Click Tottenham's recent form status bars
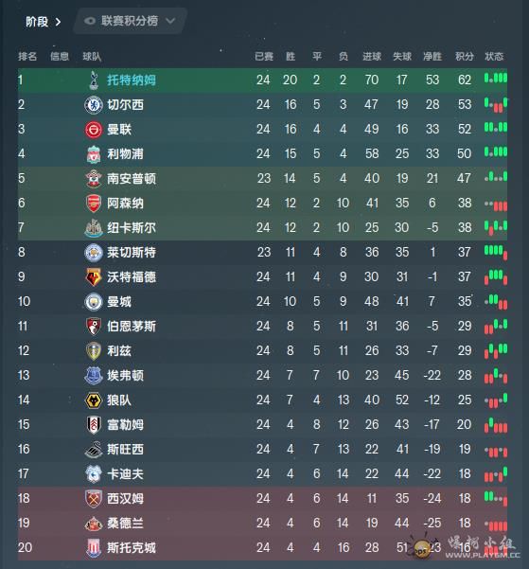Screen dimensions: 529x569 point(496,78)
